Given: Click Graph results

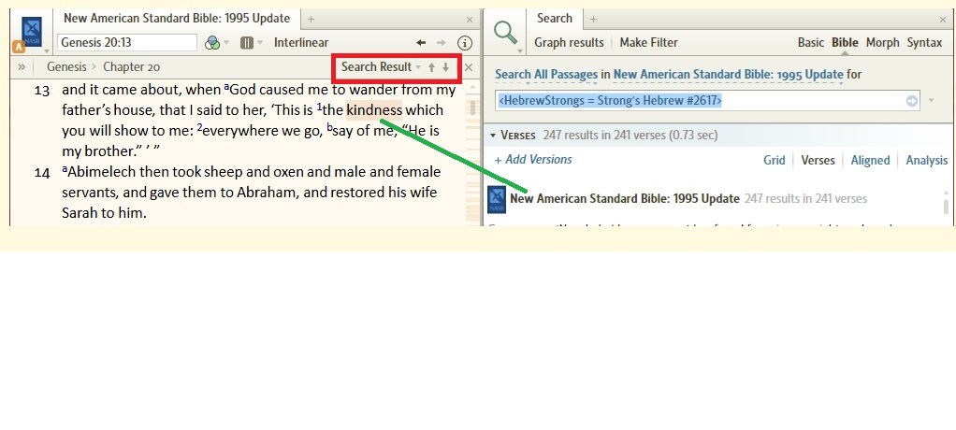Looking at the screenshot, I should click(569, 43).
